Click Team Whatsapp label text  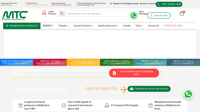tap(143, 13)
